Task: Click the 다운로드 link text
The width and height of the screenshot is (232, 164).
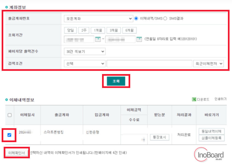Action: point(203,99)
